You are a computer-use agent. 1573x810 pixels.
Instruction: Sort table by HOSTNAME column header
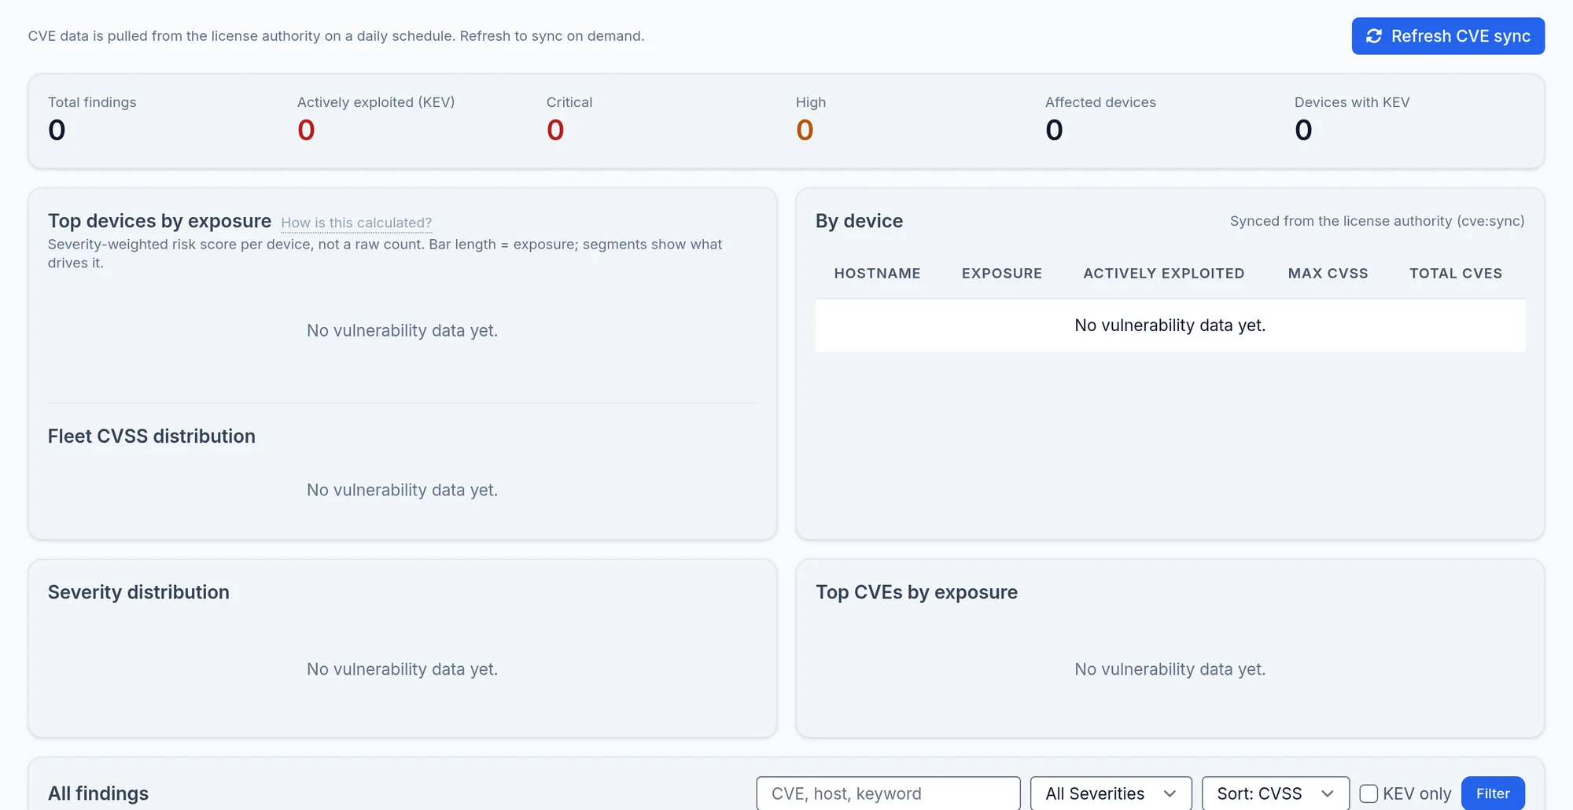[877, 274]
